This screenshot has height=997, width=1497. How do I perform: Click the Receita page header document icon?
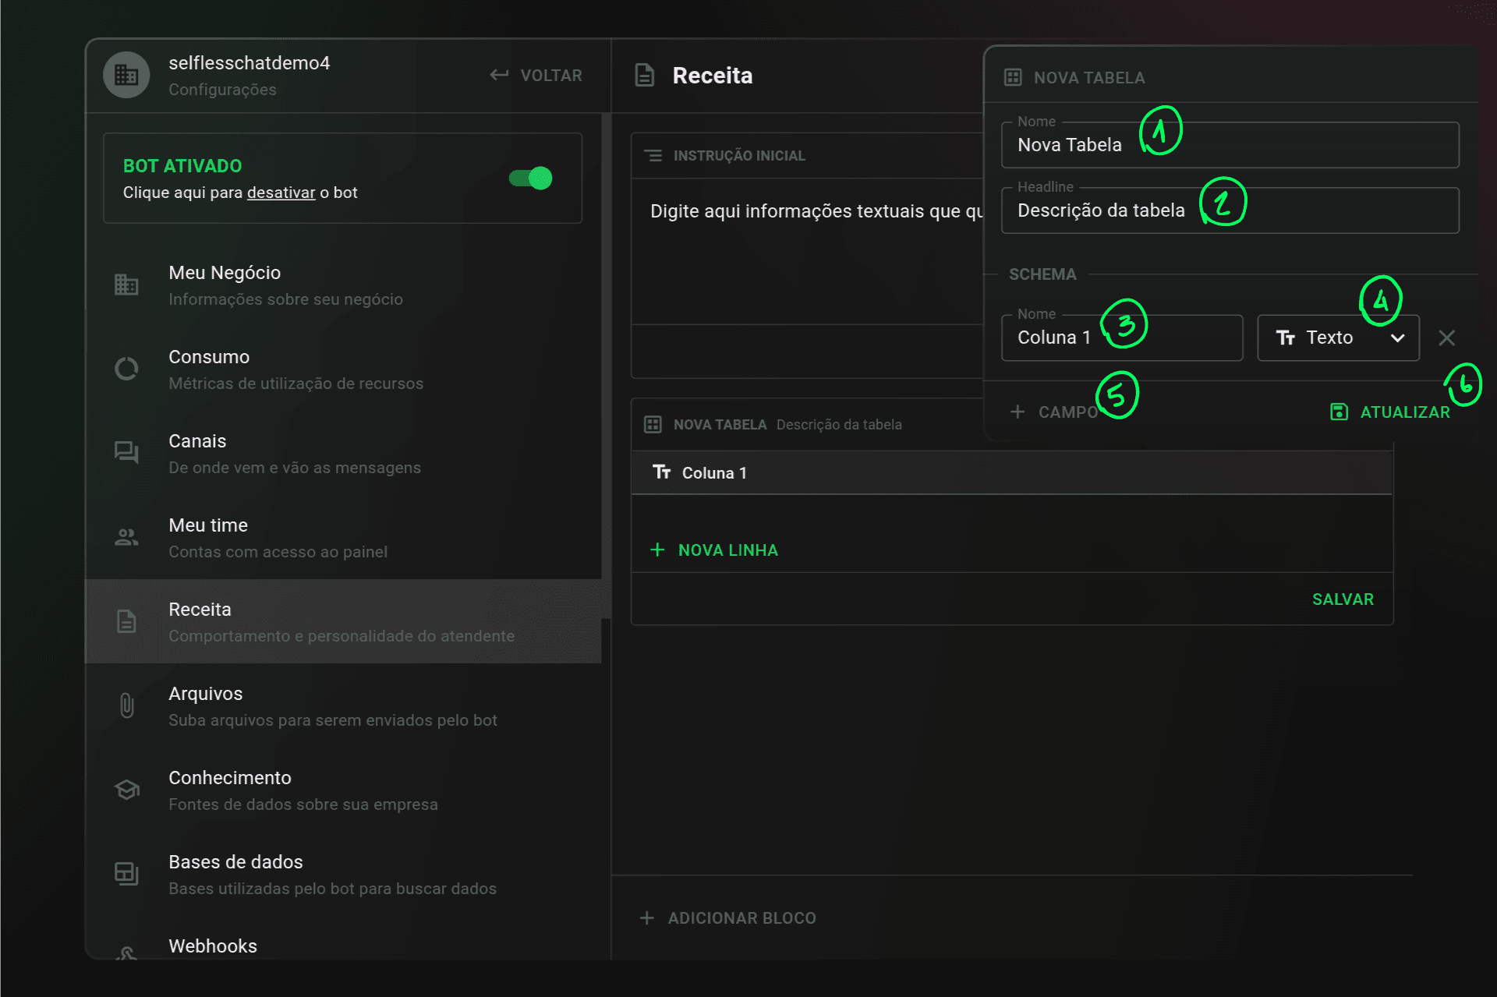point(645,76)
